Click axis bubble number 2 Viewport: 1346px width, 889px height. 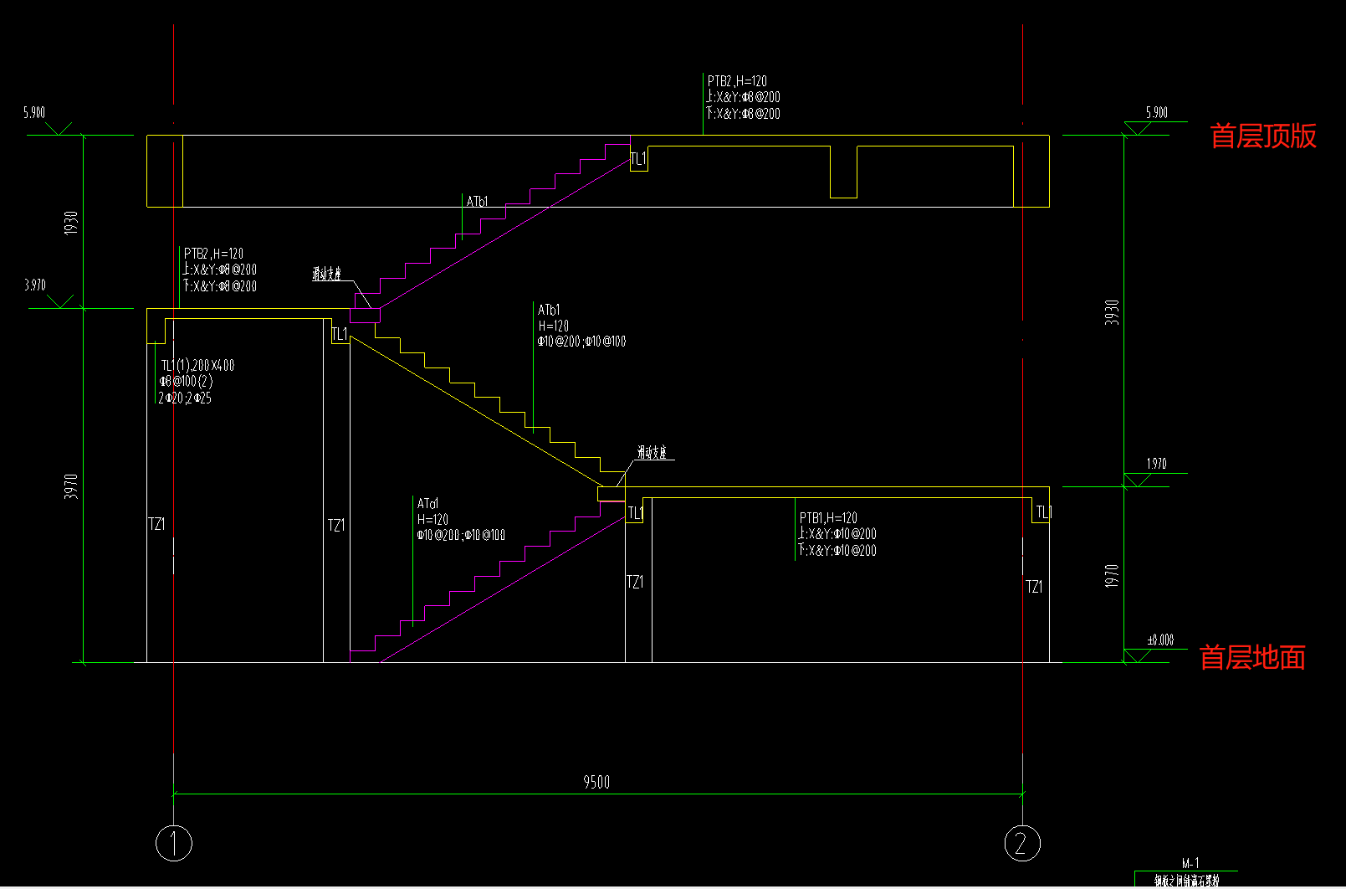click(1022, 843)
